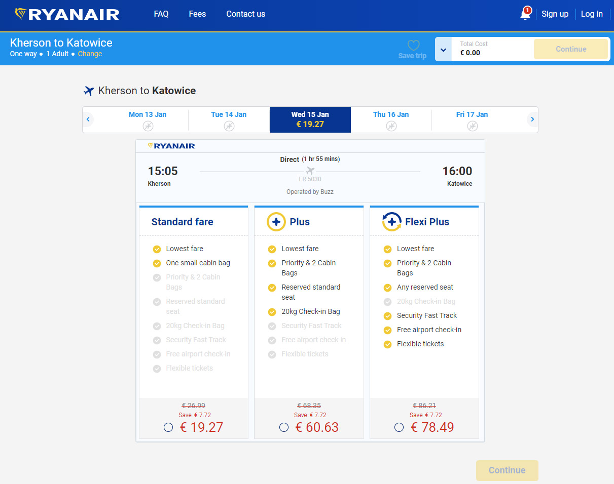Click the small Ryanair logo in flight card
614x484 pixels.
(171, 146)
